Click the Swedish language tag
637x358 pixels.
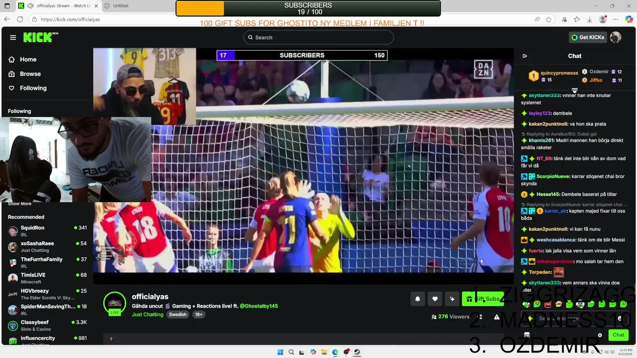point(178,314)
